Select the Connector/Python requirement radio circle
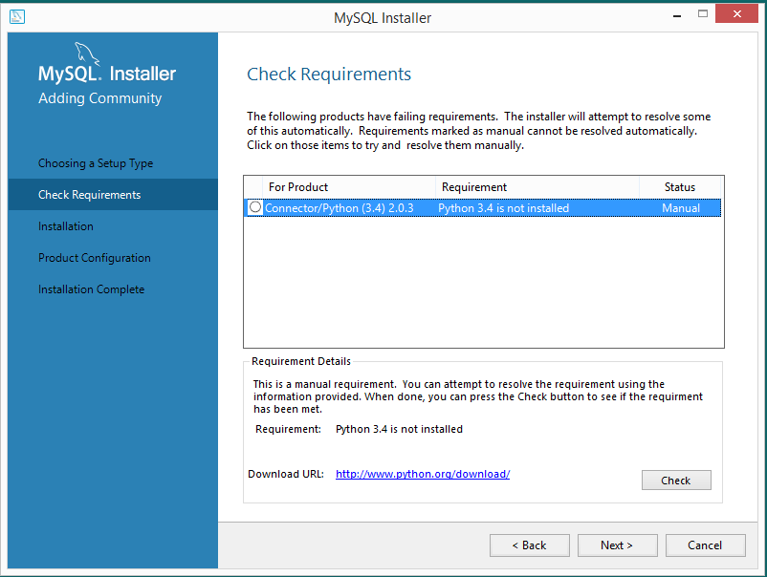 [x=254, y=207]
